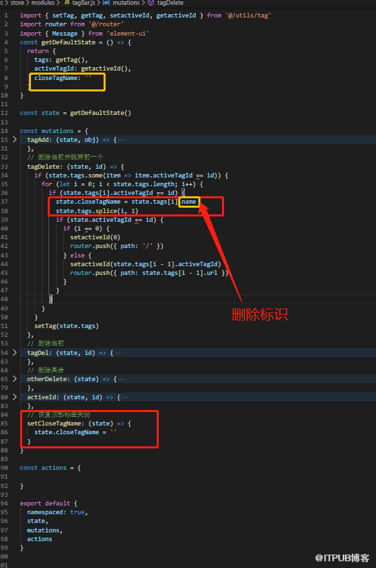The image size is (376, 568).
Task: Click 'namespaced' on line 95
Action: click(45, 512)
